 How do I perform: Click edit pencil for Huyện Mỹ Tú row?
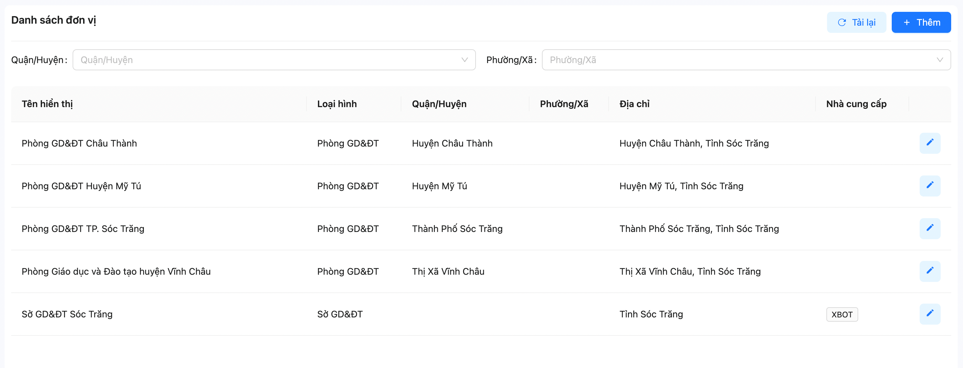(929, 186)
